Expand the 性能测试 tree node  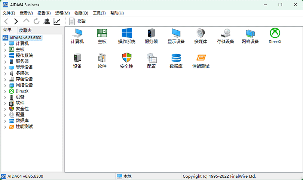point(5,127)
